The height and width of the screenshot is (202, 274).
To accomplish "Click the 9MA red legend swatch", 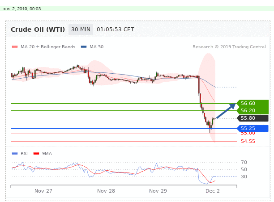I will pyautogui.click(x=36, y=153).
